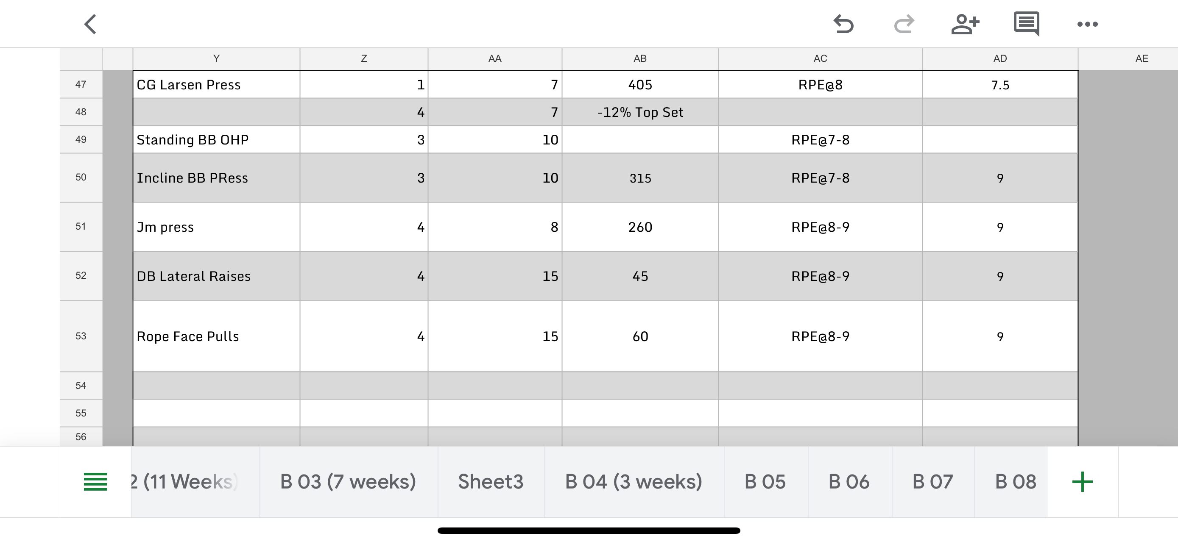Open the three-dot more options menu
Viewport: 1178px width, 544px height.
(1087, 24)
